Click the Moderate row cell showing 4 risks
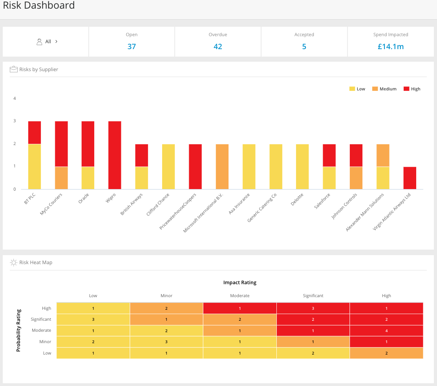The width and height of the screenshot is (437, 386). pyautogui.click(x=386, y=331)
